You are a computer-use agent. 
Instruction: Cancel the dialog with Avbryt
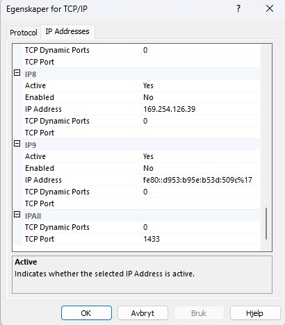pos(142,313)
